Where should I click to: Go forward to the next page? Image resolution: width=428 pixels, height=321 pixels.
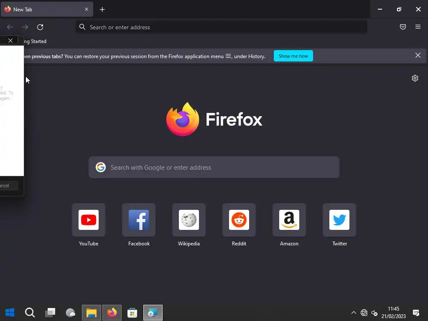pos(25,27)
